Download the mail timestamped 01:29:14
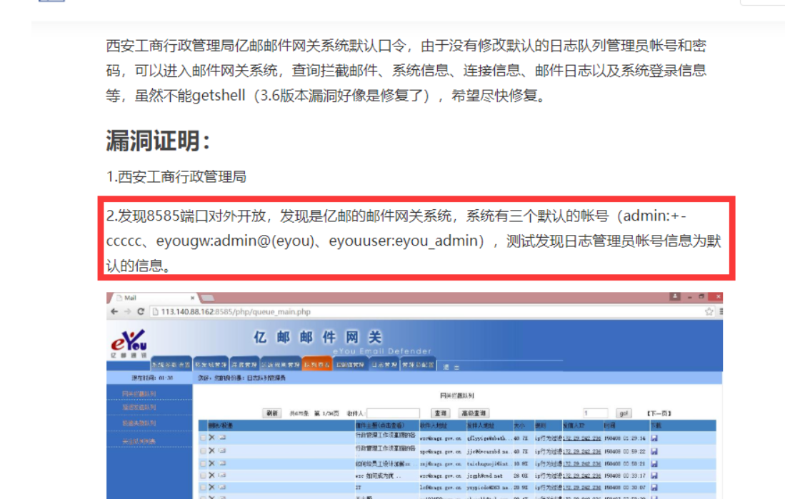785x499 pixels. coord(654,438)
